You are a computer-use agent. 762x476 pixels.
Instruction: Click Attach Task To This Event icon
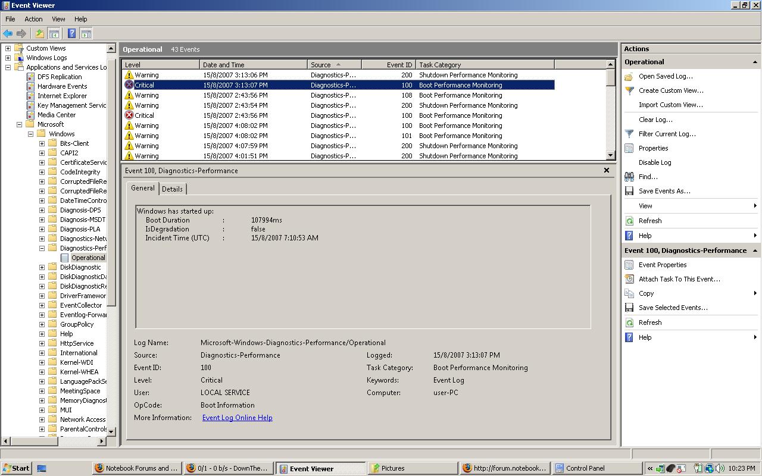(x=629, y=279)
